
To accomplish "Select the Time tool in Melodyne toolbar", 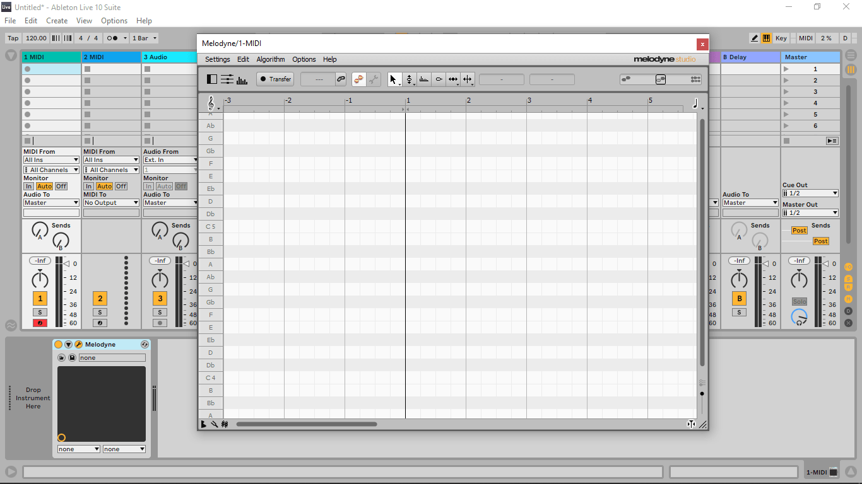I will coord(453,79).
